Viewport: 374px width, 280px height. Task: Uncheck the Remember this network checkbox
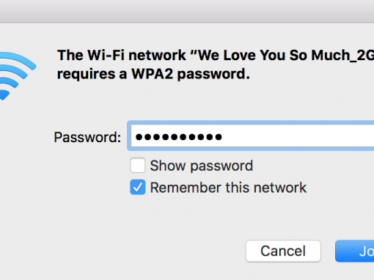point(138,187)
